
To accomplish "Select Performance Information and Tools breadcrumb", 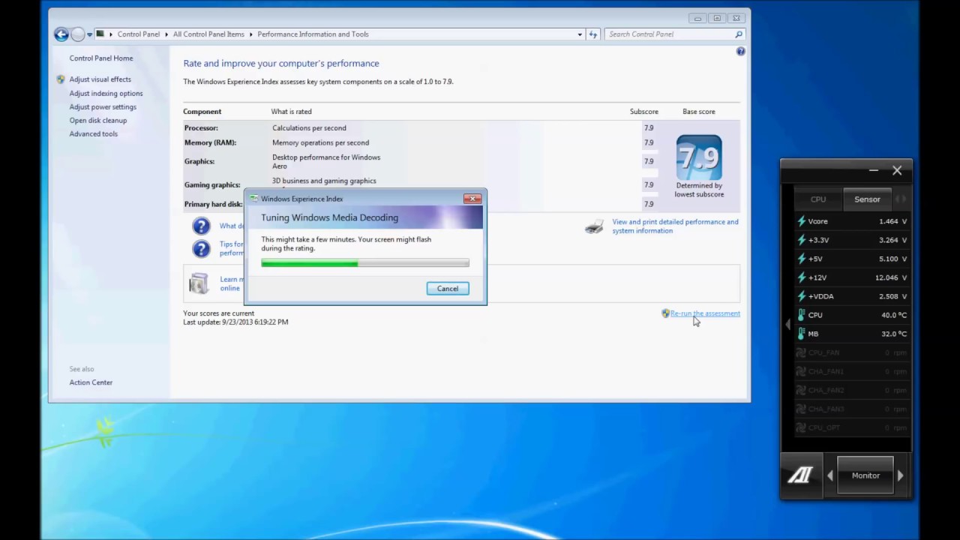I will click(x=313, y=34).
